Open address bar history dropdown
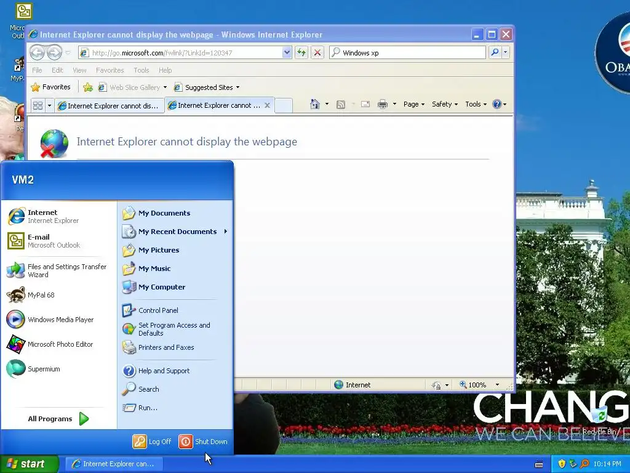 point(287,52)
